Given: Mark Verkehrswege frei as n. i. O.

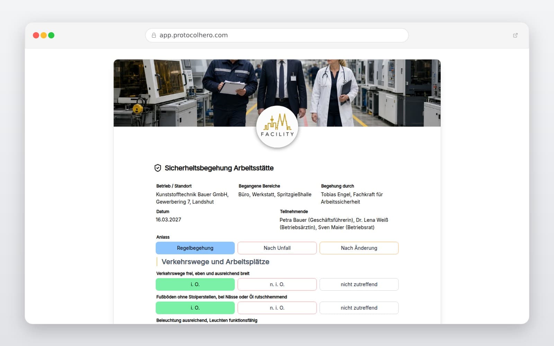Looking at the screenshot, I should 277,284.
